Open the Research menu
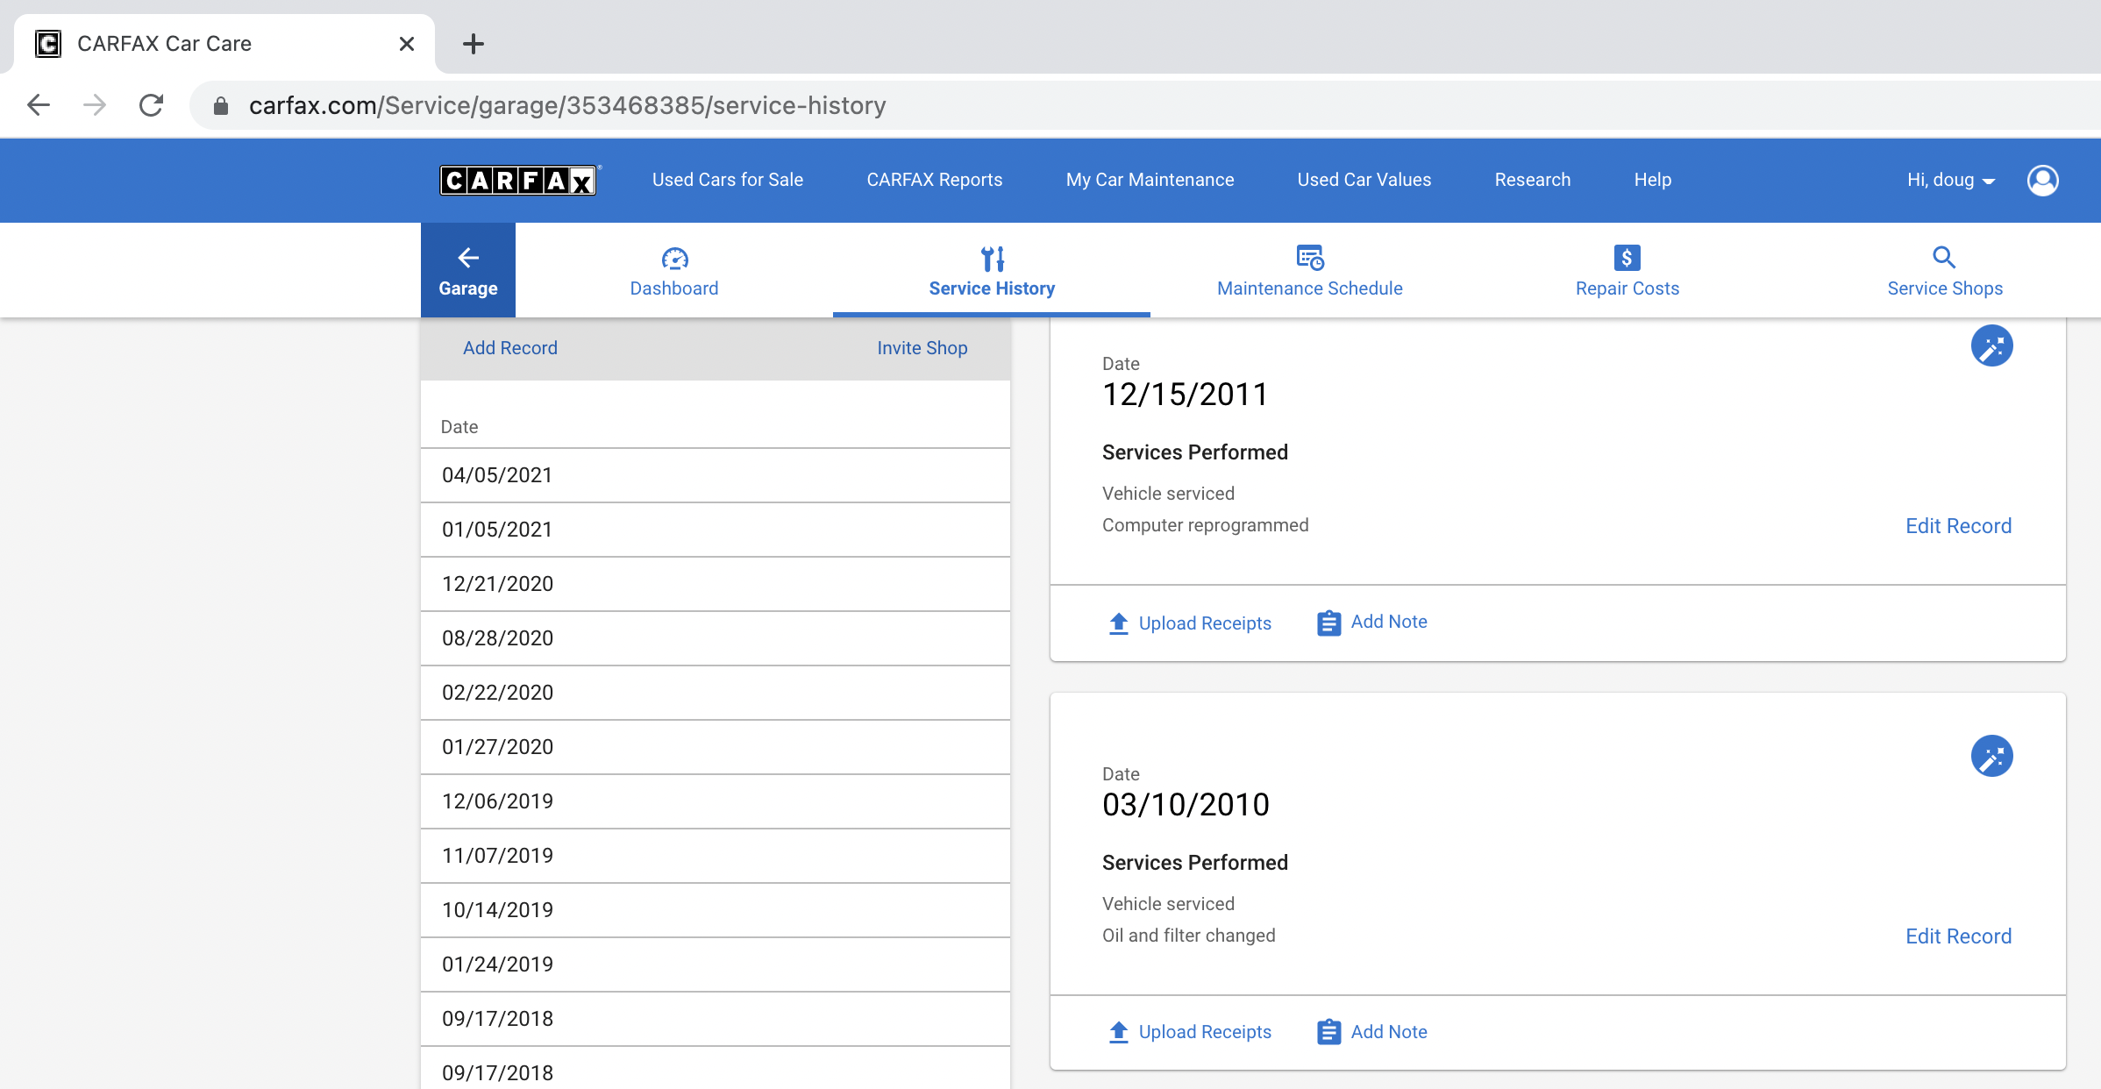The image size is (2101, 1089). (1533, 180)
